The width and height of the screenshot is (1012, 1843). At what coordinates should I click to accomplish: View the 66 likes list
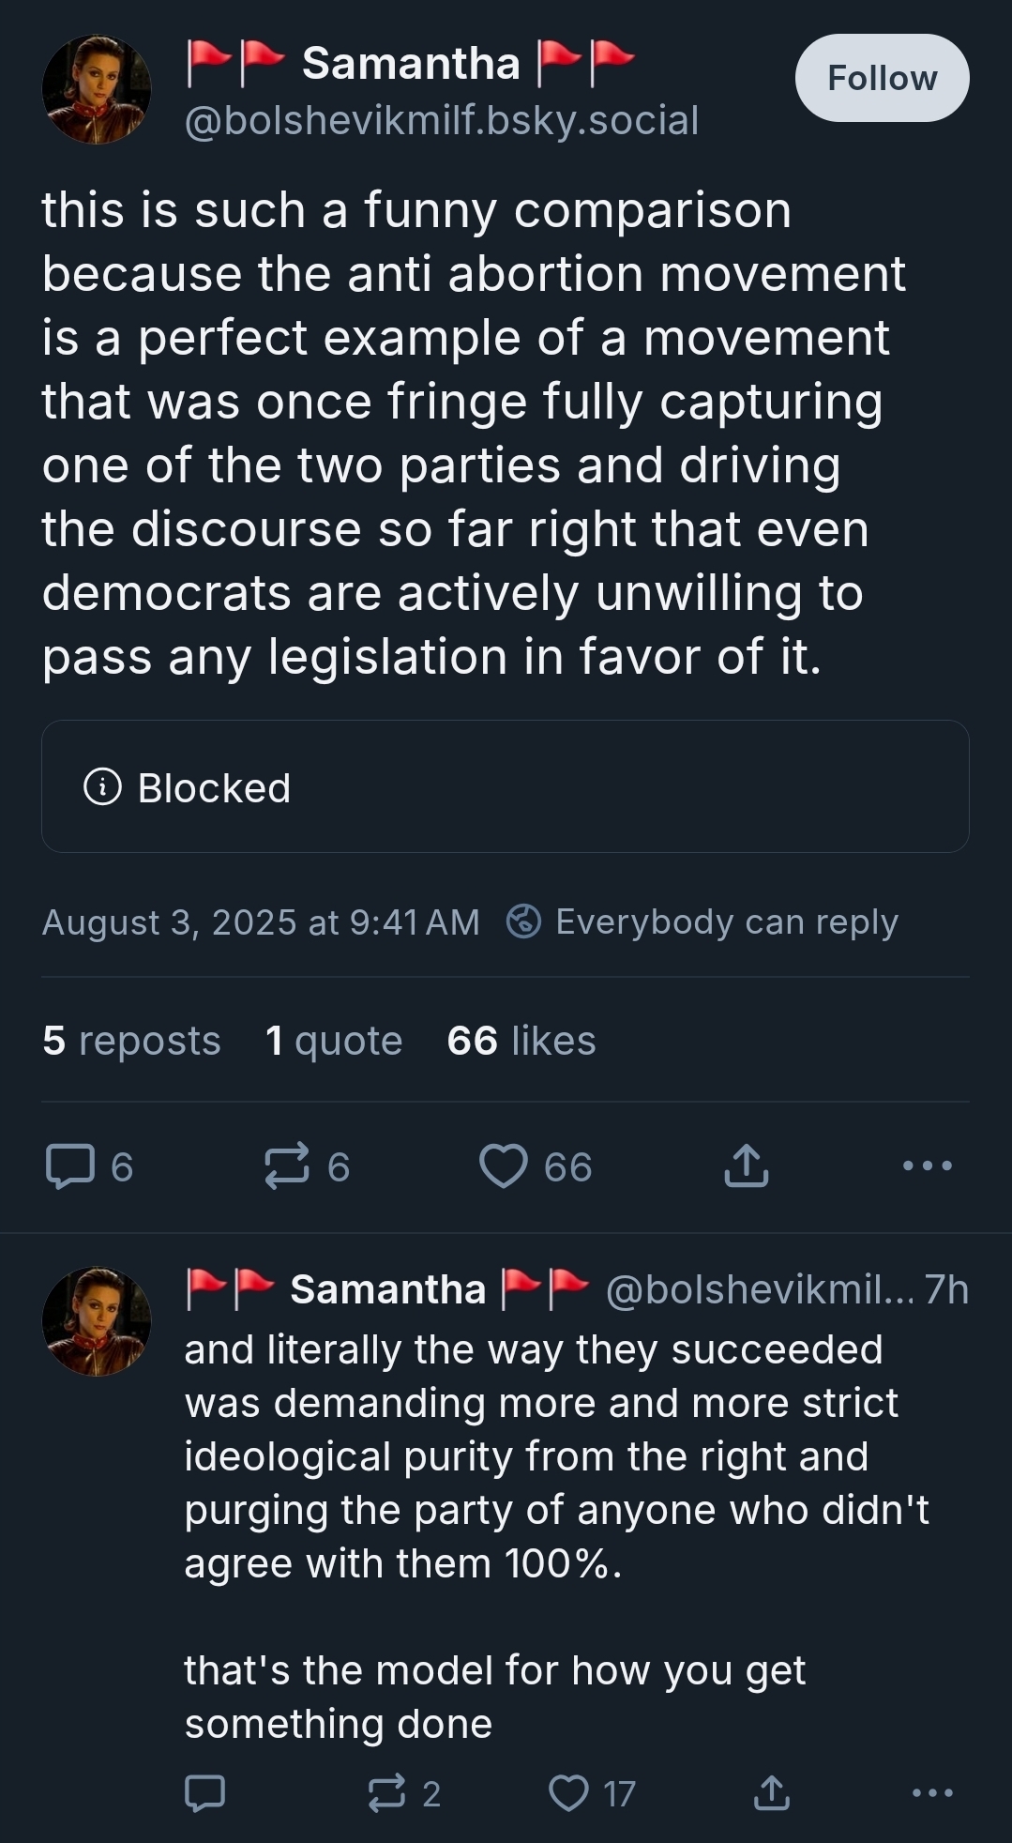(x=521, y=1041)
